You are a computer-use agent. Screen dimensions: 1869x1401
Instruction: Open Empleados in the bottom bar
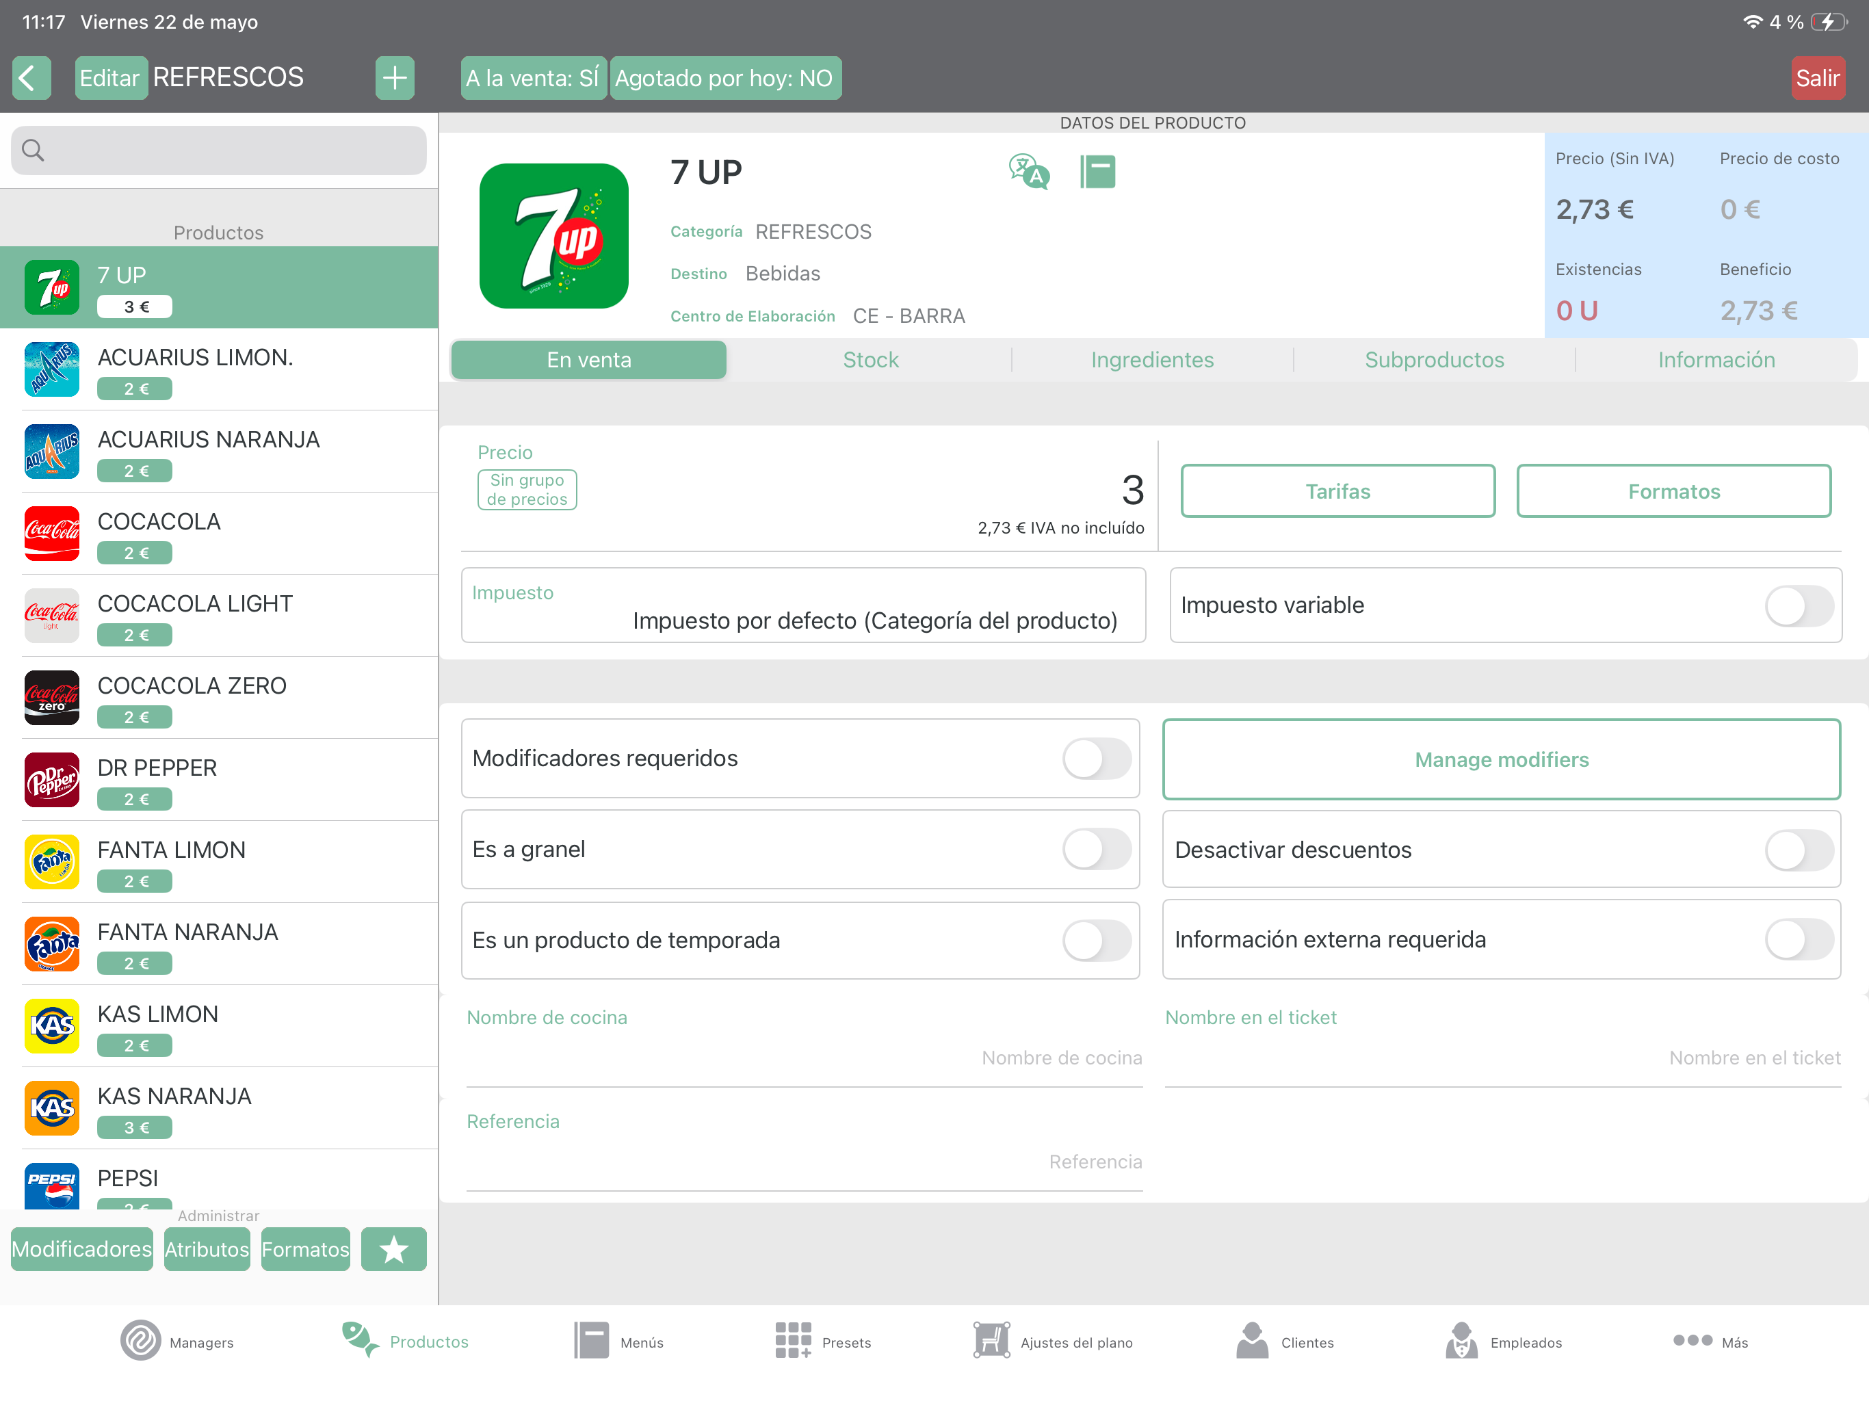pyautogui.click(x=1503, y=1341)
